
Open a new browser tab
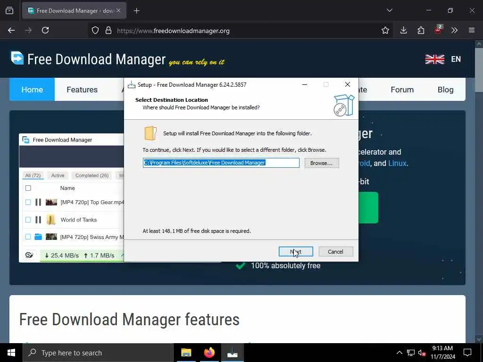tap(136, 11)
